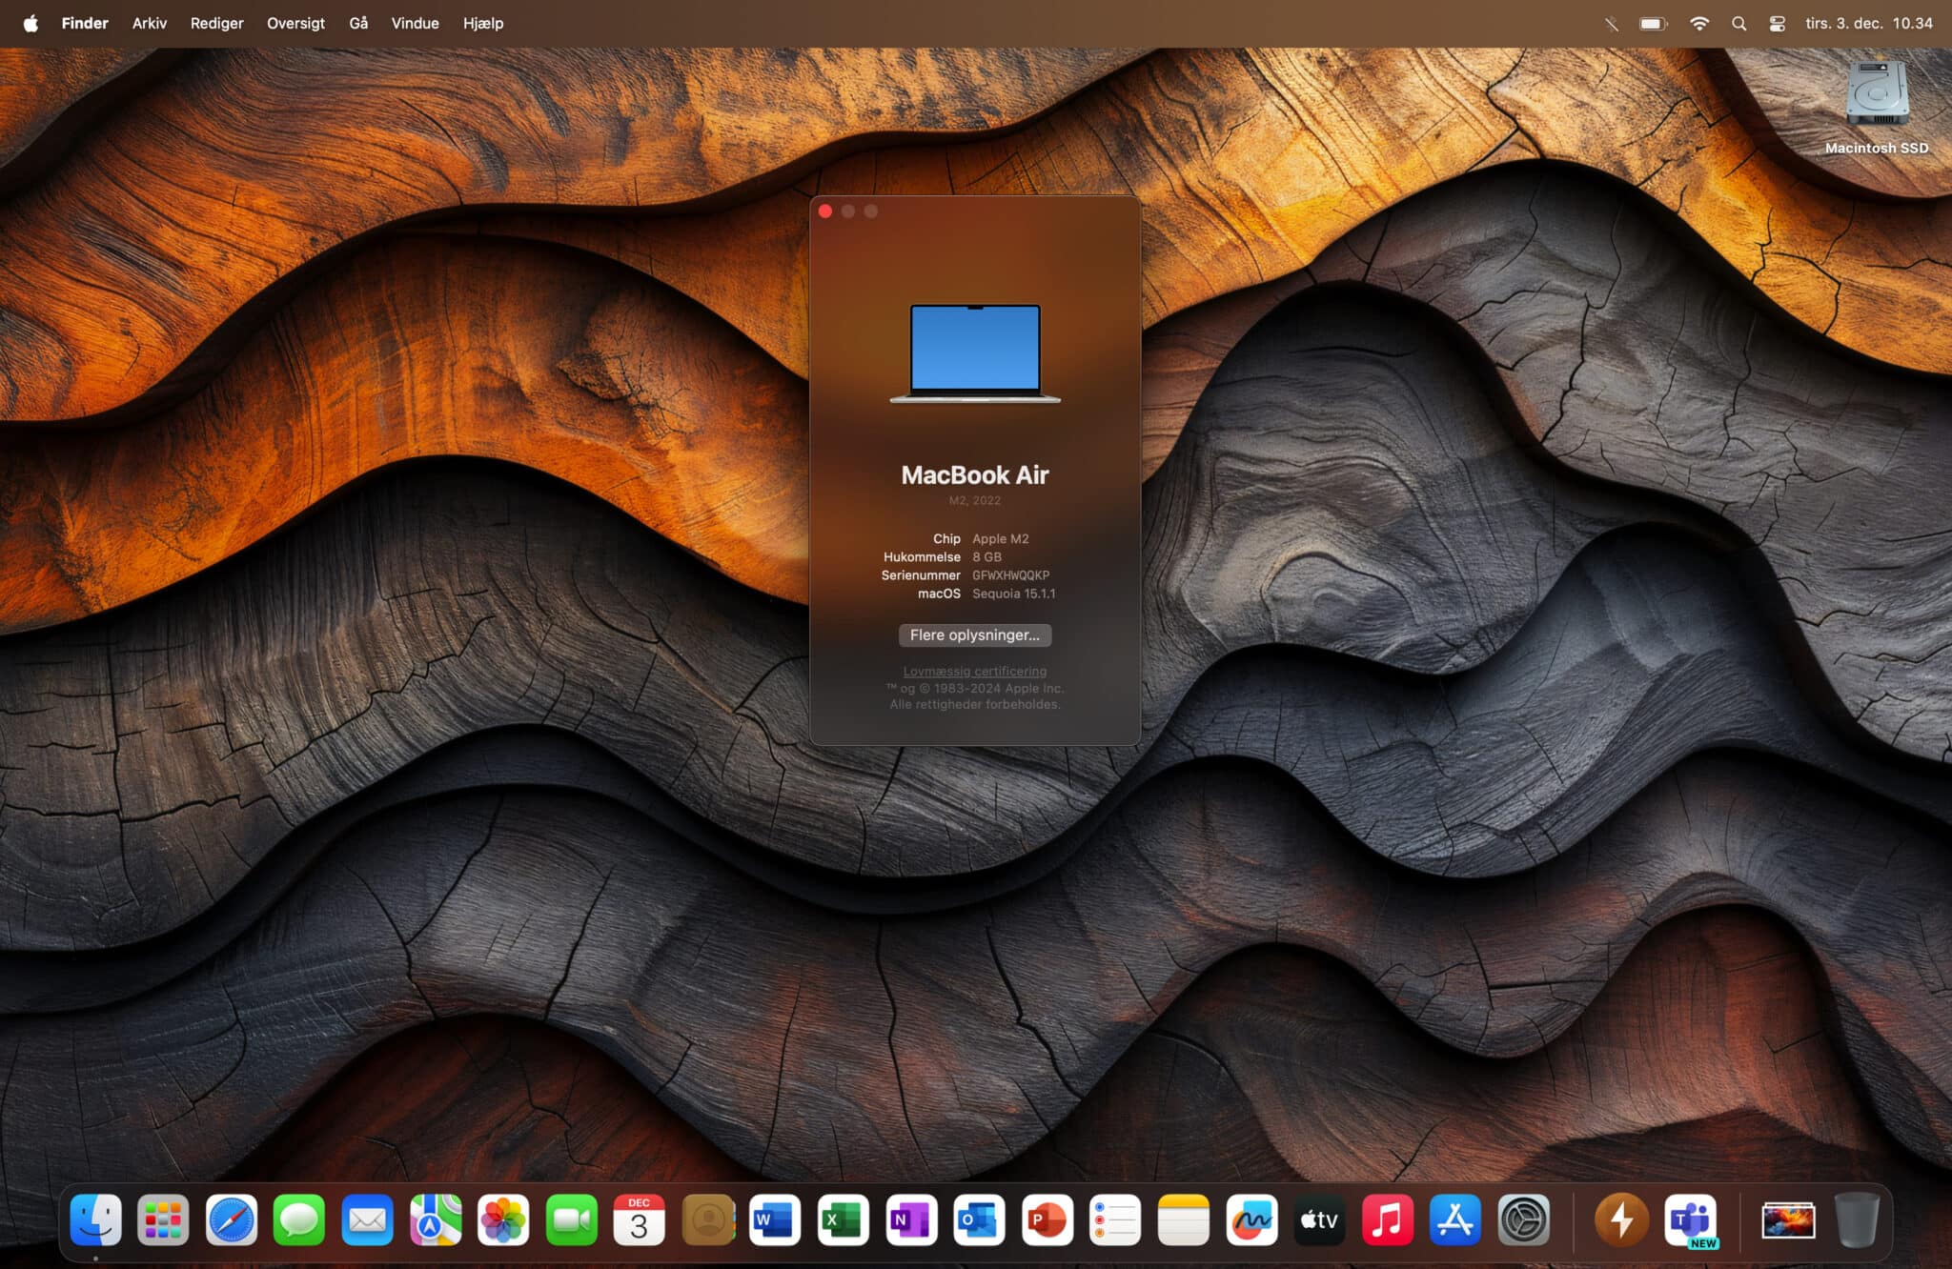Open Messages app in Dock
The width and height of the screenshot is (1952, 1269).
pos(299,1219)
